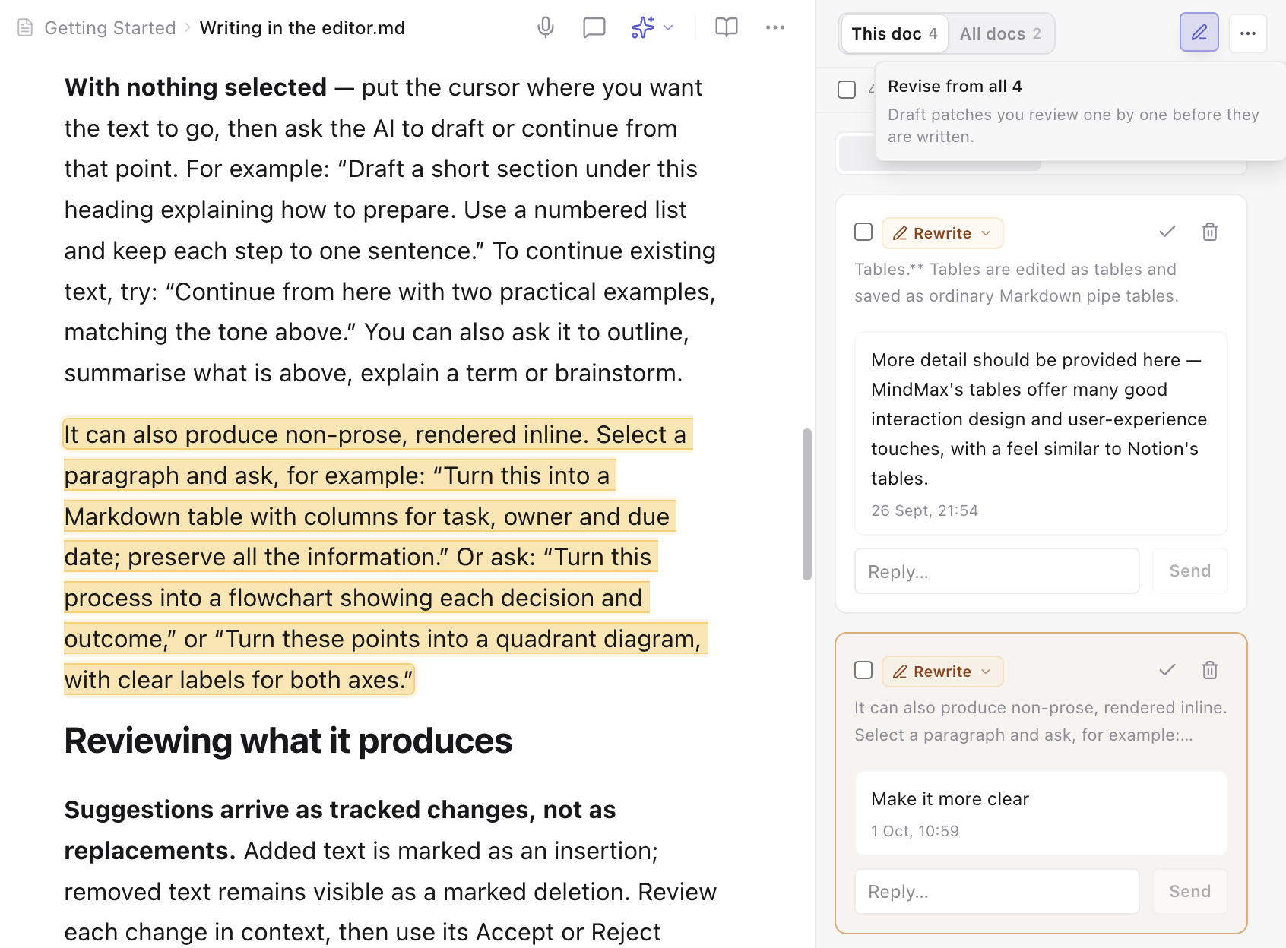Click the Reply field in last comment
Screen dimensions: 1286x948
tap(996, 892)
